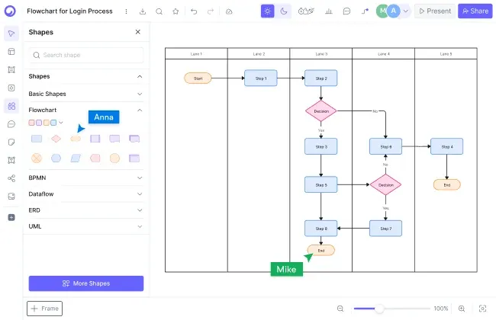Open the bar chart voting icon
The width and height of the screenshot is (496, 320).
point(329,11)
